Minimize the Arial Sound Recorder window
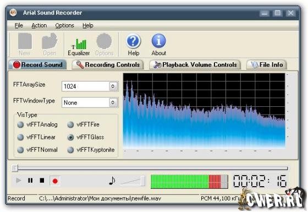 tap(265, 13)
